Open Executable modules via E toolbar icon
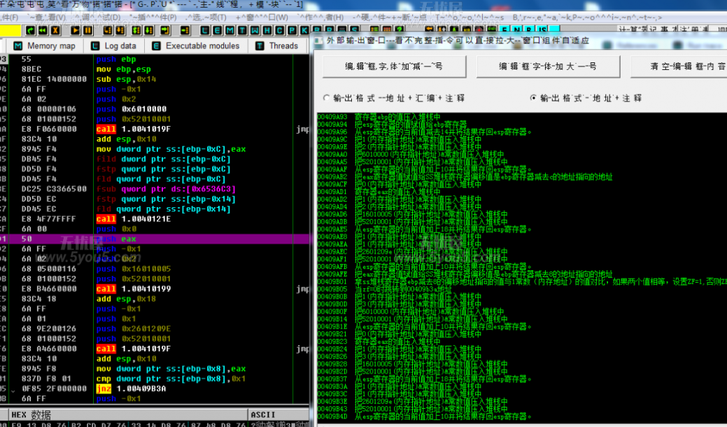 click(218, 31)
